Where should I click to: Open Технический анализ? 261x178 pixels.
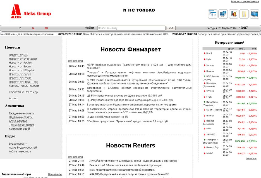21,125
